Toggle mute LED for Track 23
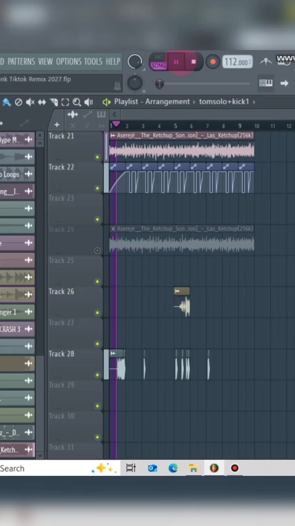Image resolution: width=295 pixels, height=526 pixels. (x=97, y=219)
